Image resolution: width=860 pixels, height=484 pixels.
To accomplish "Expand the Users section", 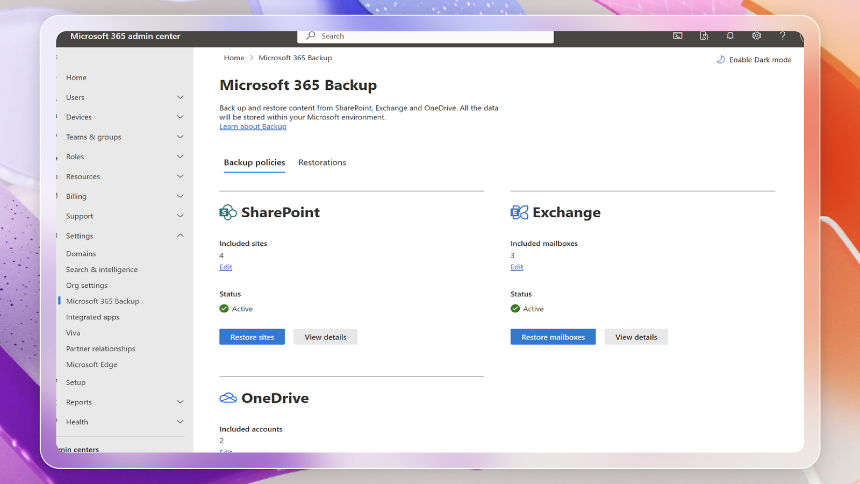I will (180, 97).
